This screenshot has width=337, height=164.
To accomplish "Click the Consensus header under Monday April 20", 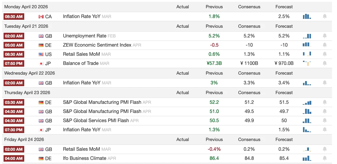I will tap(249, 7).
